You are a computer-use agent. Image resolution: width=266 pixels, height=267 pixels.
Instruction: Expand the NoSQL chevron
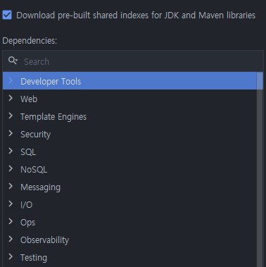(11, 168)
